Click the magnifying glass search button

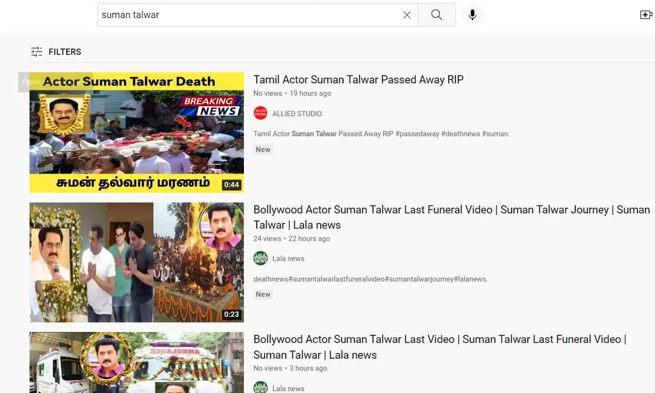437,15
